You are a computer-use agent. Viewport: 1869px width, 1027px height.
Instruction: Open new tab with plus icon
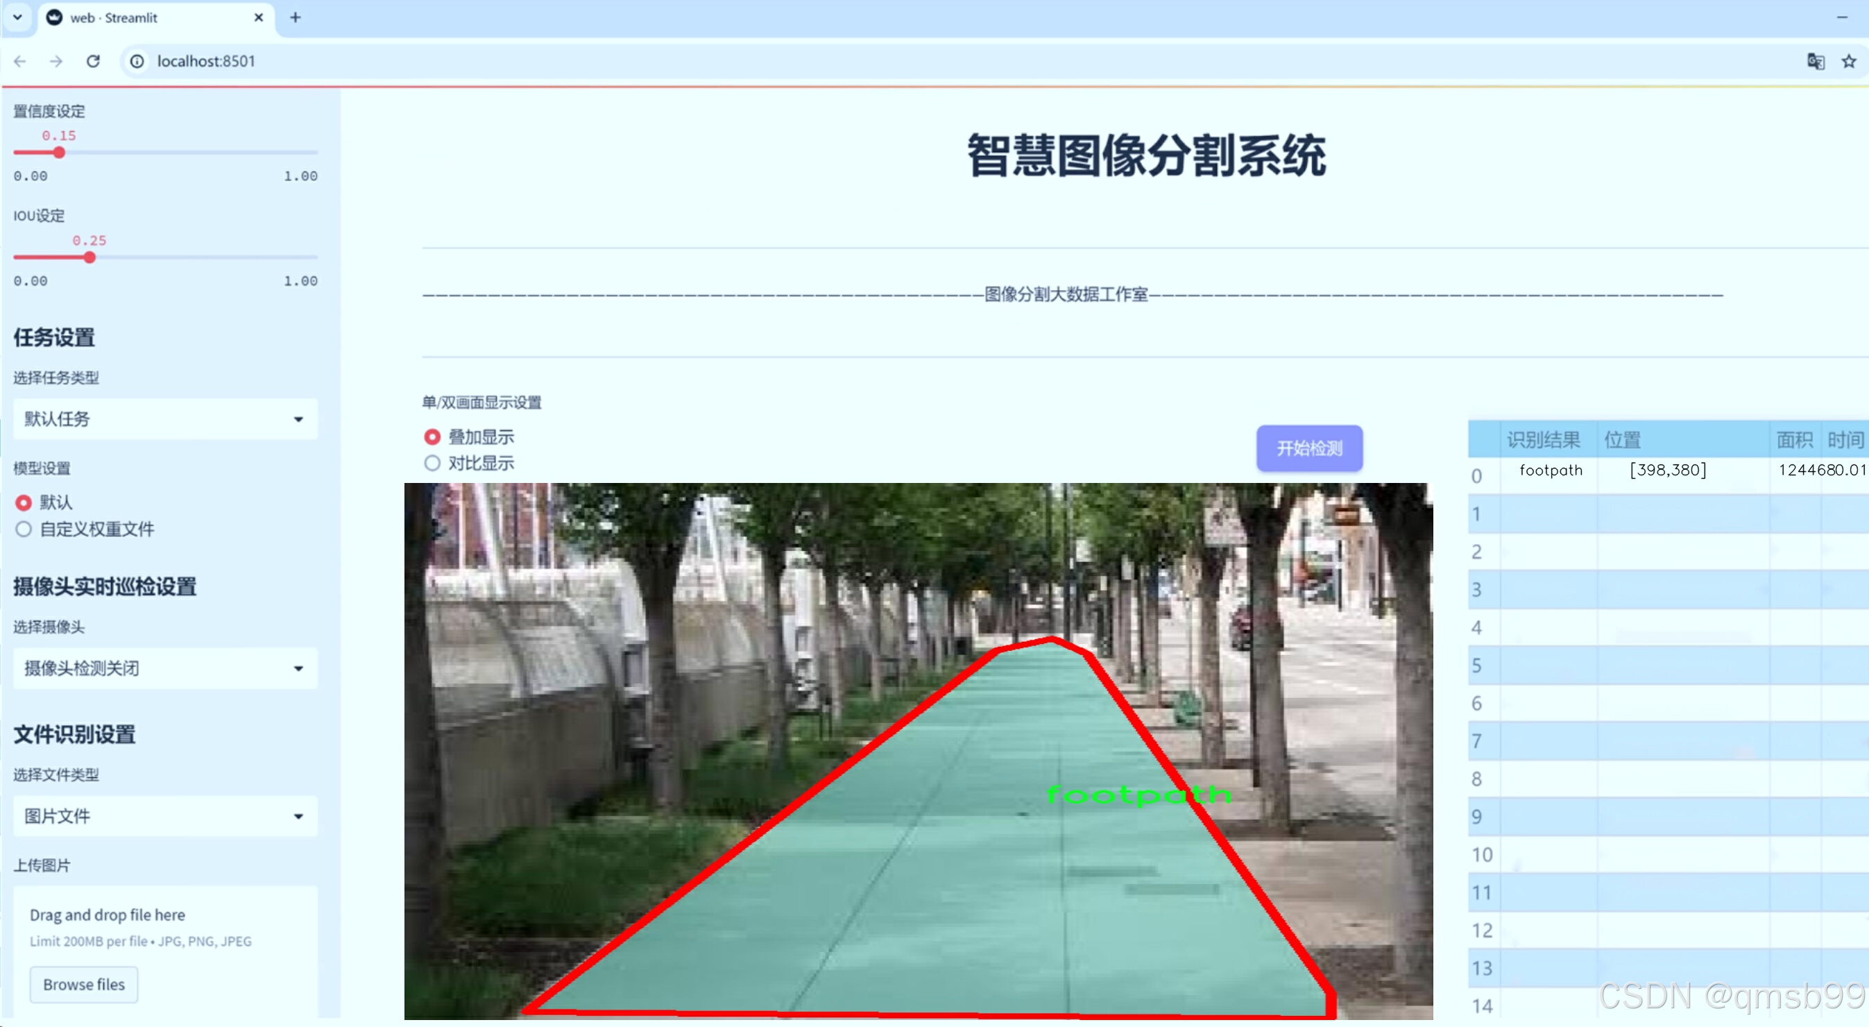tap(295, 17)
